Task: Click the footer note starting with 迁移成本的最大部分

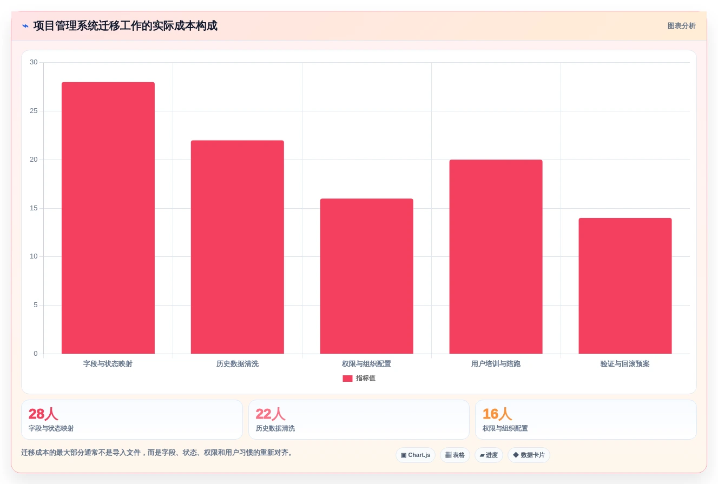Action: 158,453
